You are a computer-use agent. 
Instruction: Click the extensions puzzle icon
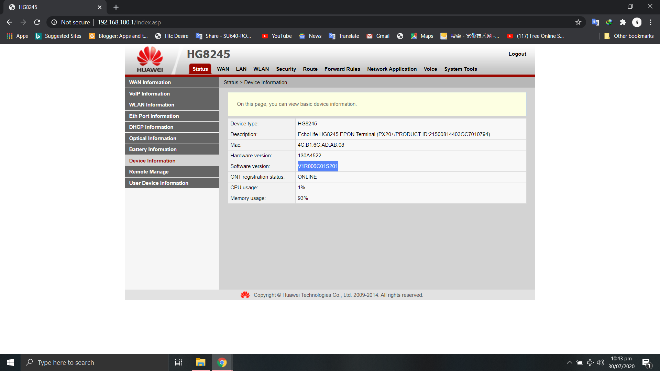tap(623, 22)
